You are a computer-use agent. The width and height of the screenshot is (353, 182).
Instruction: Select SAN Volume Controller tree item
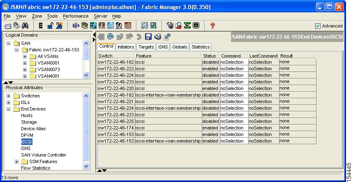44,155
